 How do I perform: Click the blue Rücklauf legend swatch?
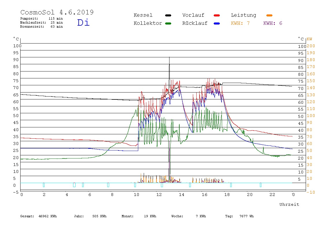pyautogui.click(x=217, y=23)
